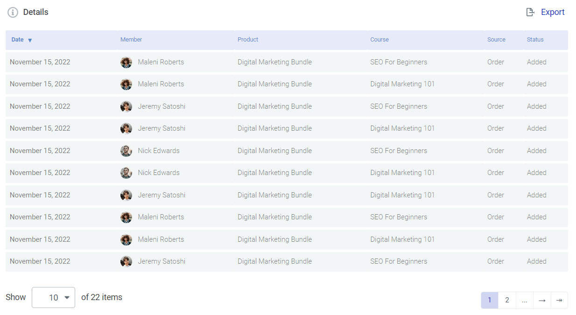Click Maleni Roberts avatar in first row
This screenshot has width=576, height=315.
tap(126, 63)
